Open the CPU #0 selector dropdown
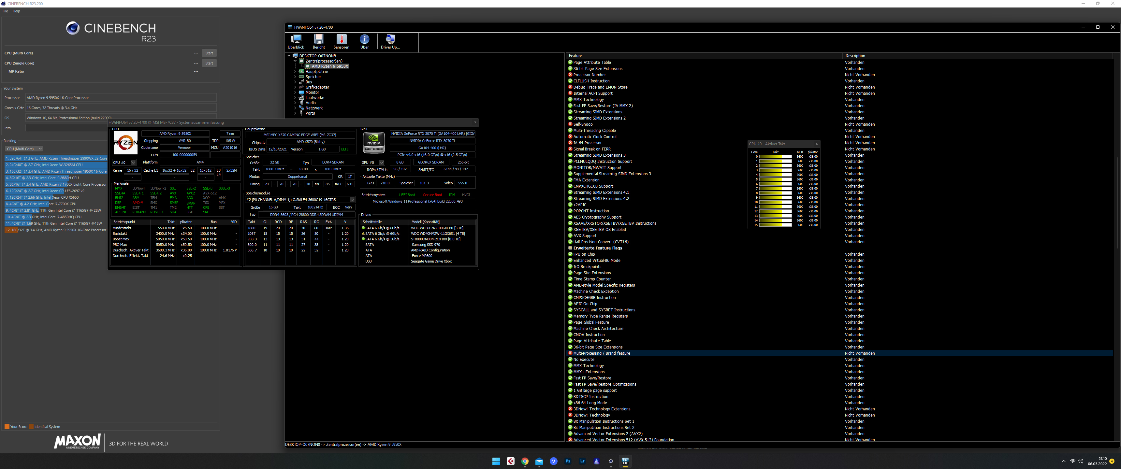The width and height of the screenshot is (1121, 469). [x=133, y=163]
